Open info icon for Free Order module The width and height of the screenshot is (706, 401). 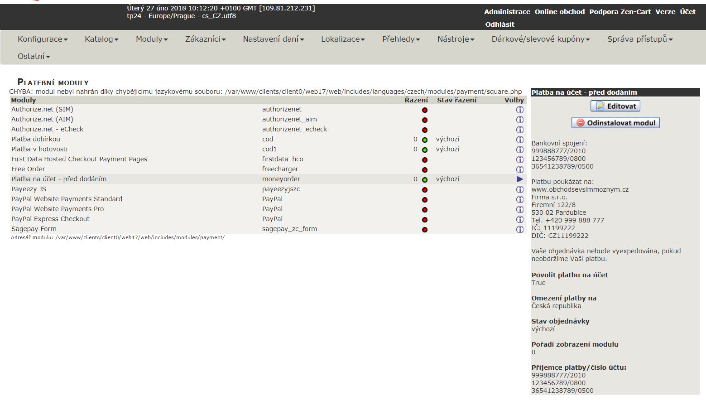pos(519,169)
